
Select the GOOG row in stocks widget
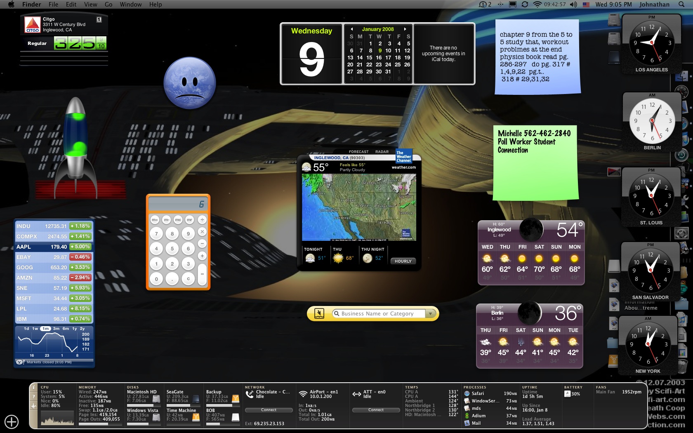click(x=54, y=267)
